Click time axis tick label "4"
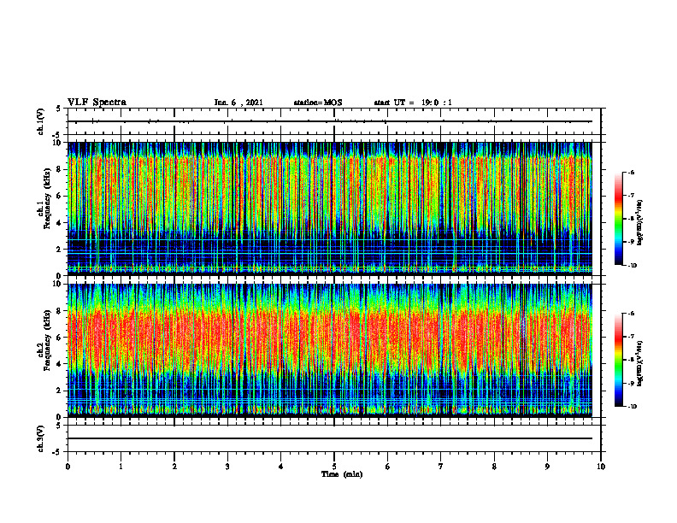The width and height of the screenshot is (677, 523). click(280, 467)
